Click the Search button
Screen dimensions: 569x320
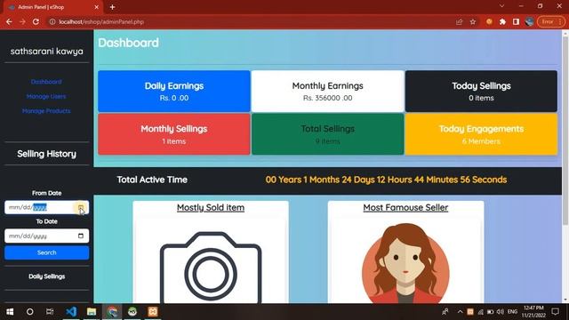47,252
